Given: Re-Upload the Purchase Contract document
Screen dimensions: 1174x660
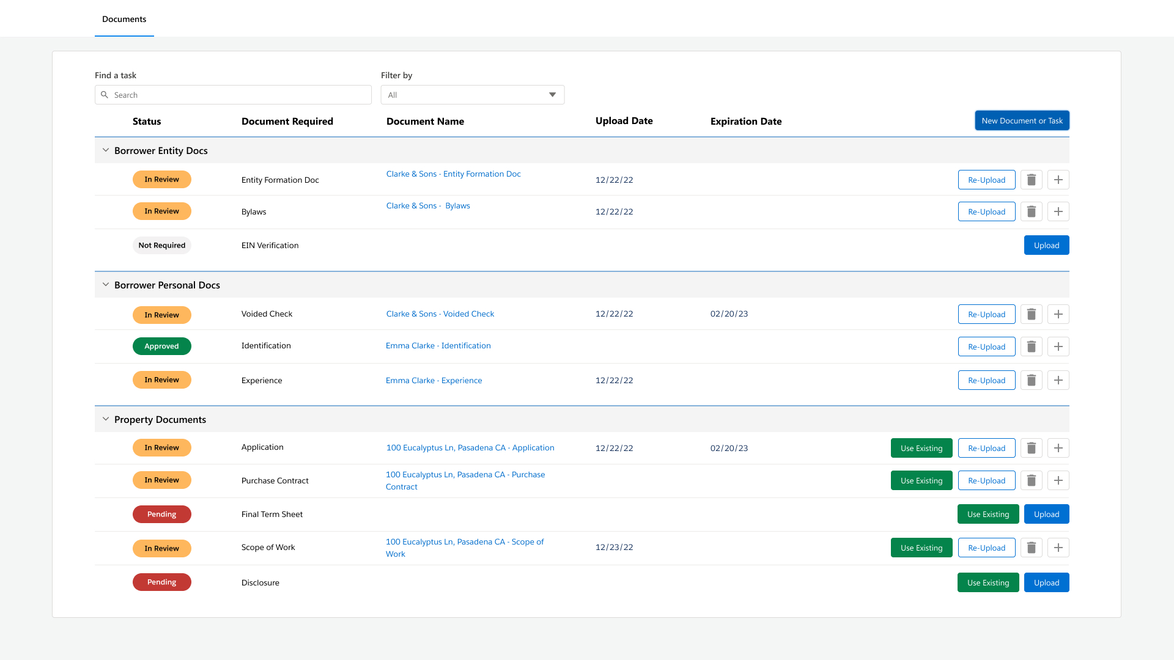Looking at the screenshot, I should click(986, 480).
